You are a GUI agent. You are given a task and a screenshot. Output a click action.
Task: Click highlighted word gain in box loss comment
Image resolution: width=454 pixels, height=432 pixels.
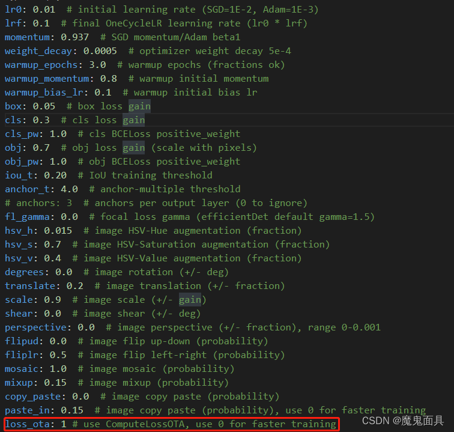pos(139,106)
